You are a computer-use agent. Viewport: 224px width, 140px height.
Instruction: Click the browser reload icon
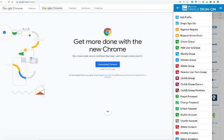tap(9, 2)
